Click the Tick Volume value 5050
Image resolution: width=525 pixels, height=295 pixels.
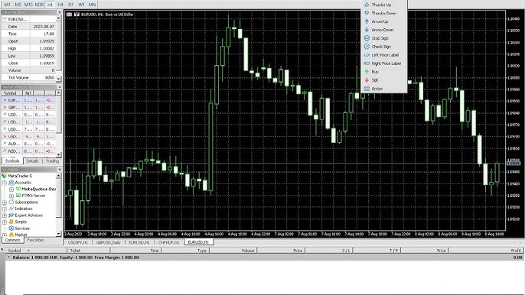(49, 78)
